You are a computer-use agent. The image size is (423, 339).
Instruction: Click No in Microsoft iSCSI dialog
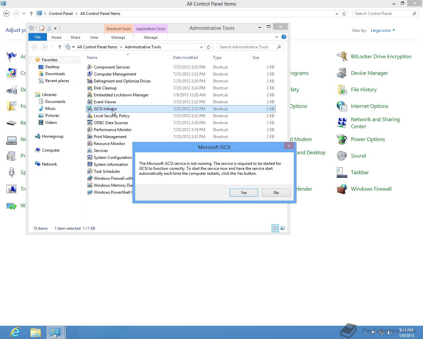[276, 193]
